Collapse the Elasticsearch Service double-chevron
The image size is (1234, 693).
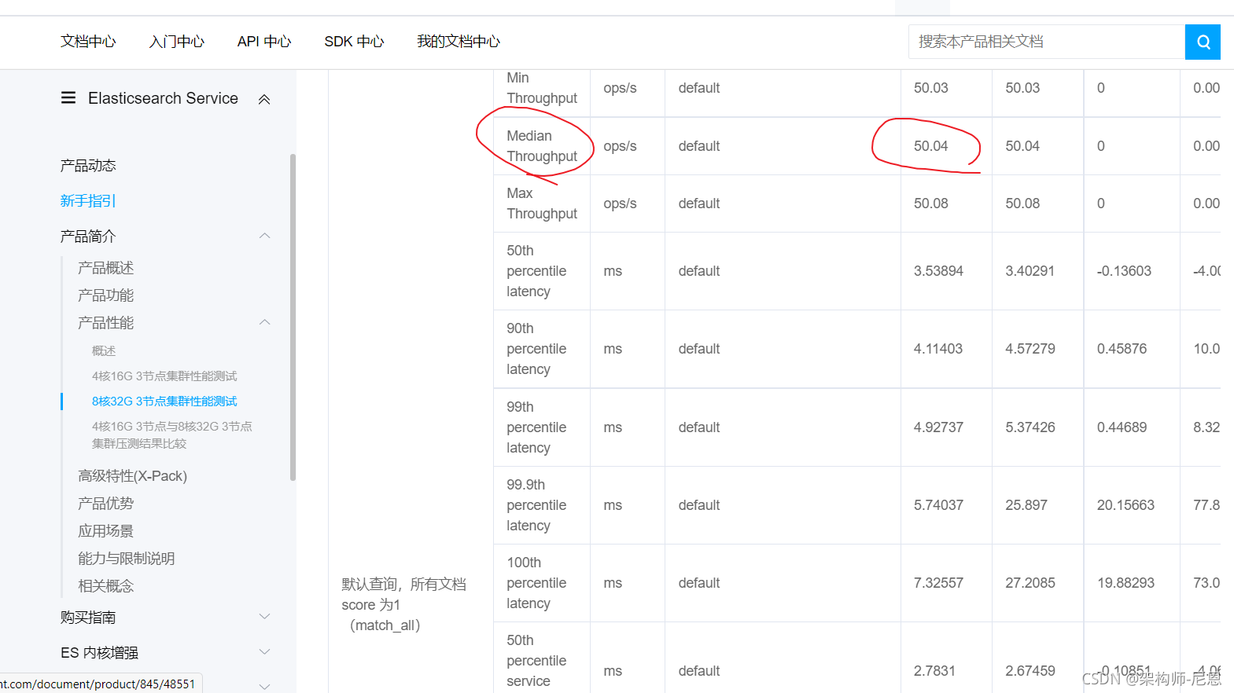click(x=264, y=99)
